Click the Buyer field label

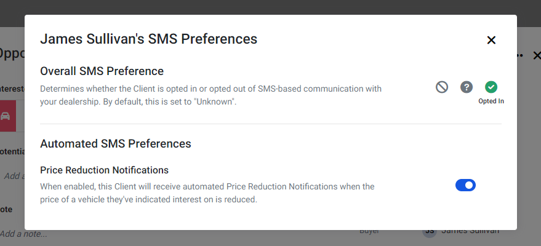pyautogui.click(x=369, y=231)
